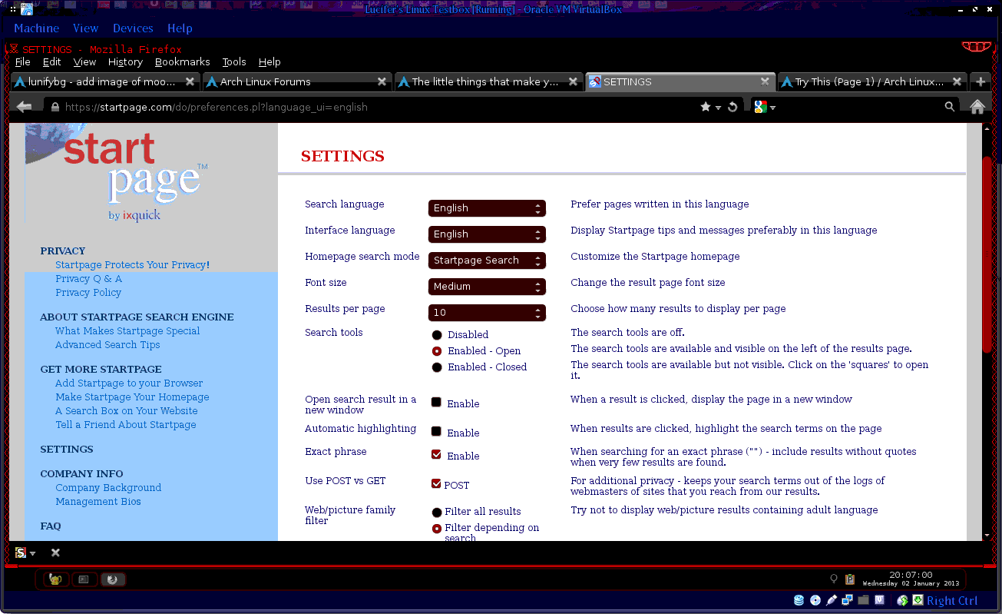Open the Font size dropdown
The height and width of the screenshot is (614, 1002).
(x=487, y=286)
